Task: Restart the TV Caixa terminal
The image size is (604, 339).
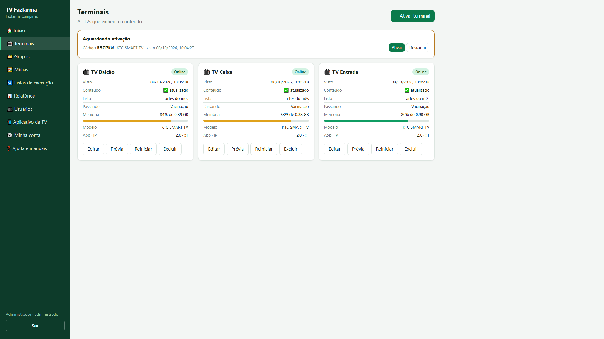Action: 264,149
